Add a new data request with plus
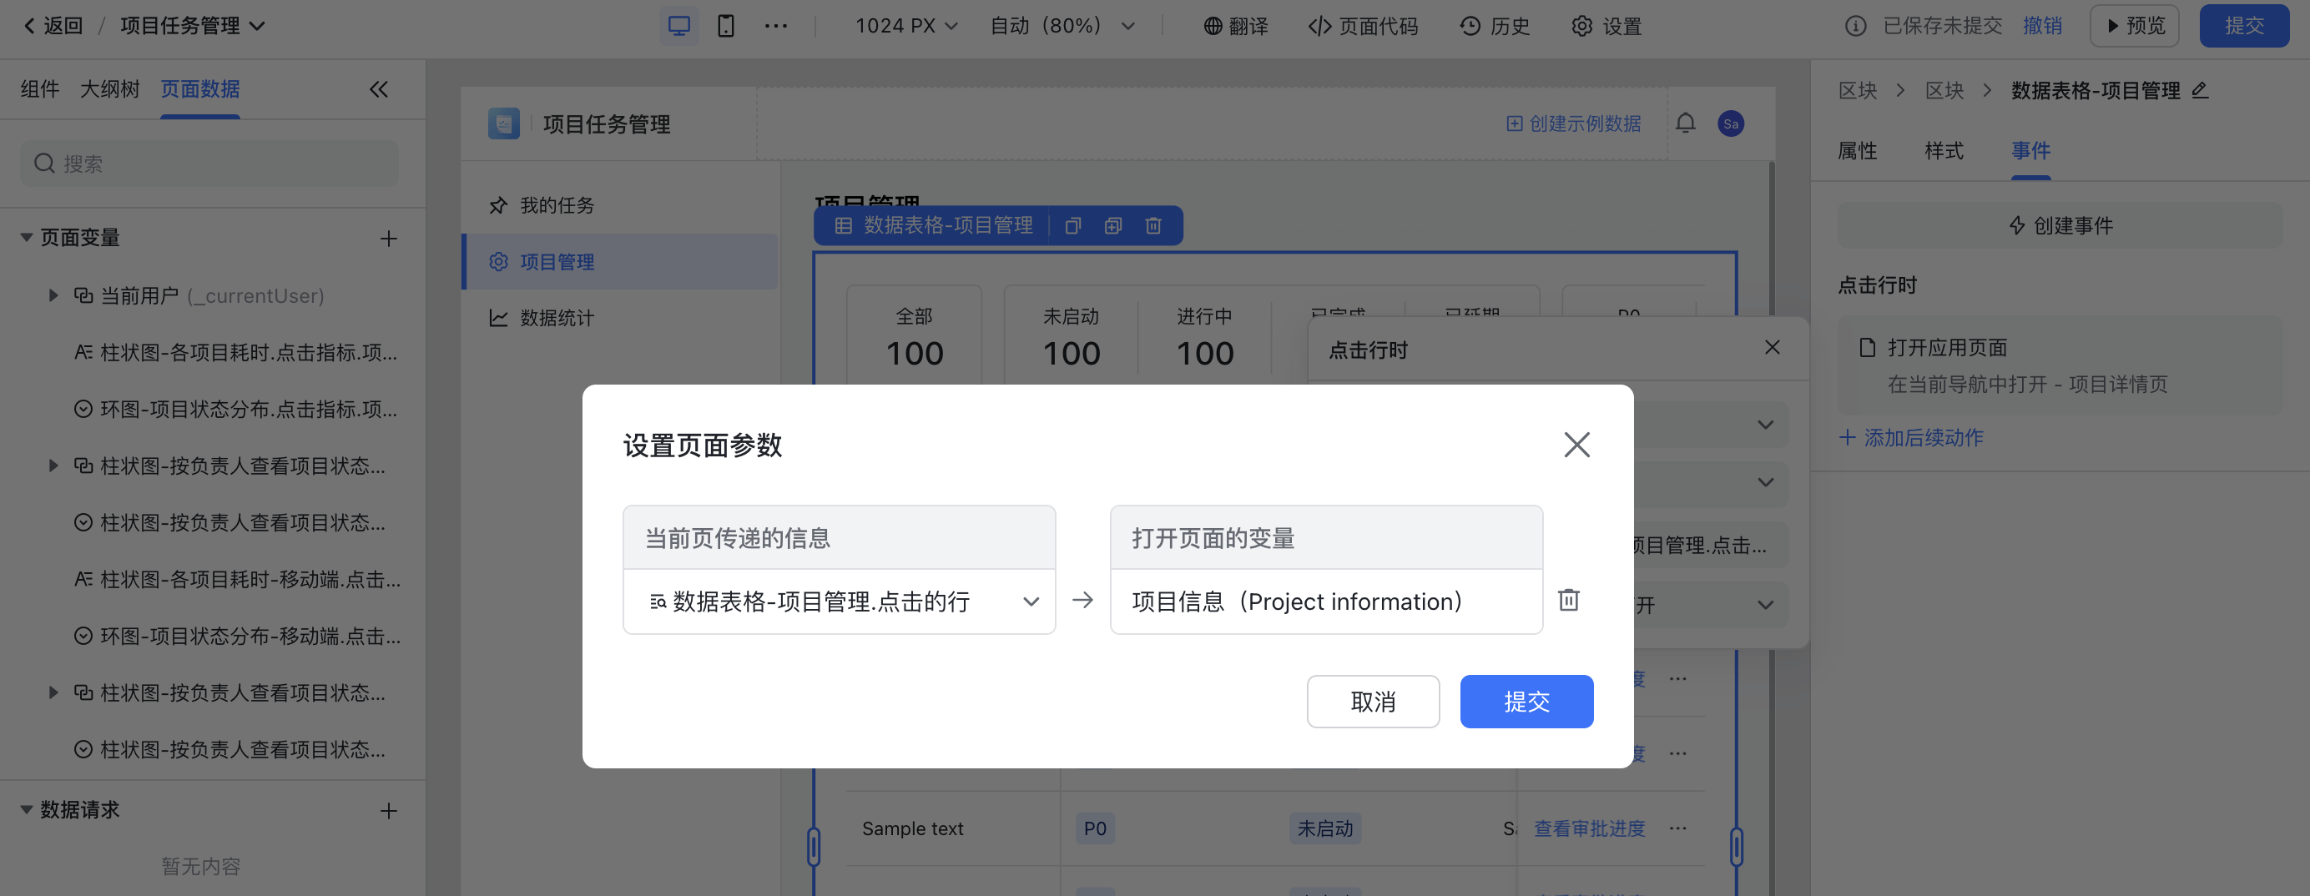This screenshot has height=896, width=2310. click(x=388, y=811)
